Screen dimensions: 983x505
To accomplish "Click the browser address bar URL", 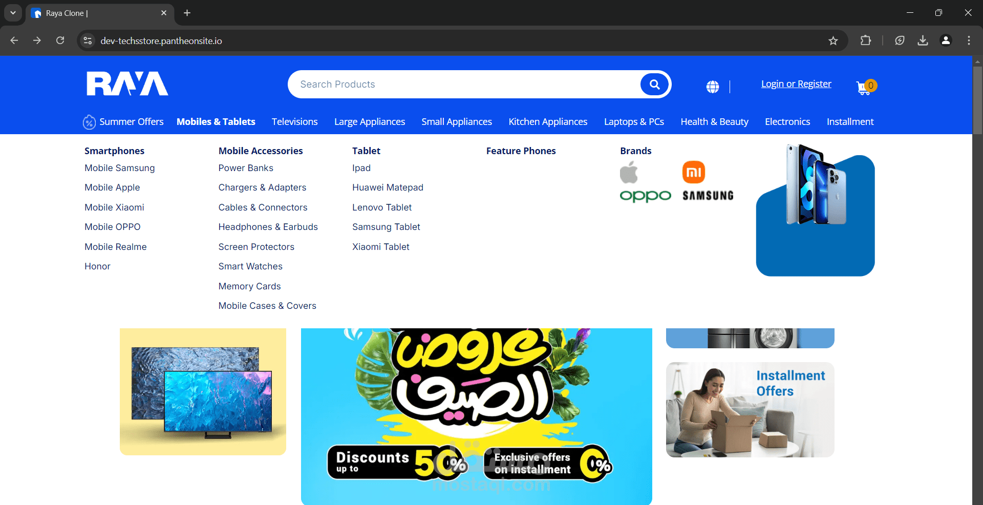I will coord(161,40).
